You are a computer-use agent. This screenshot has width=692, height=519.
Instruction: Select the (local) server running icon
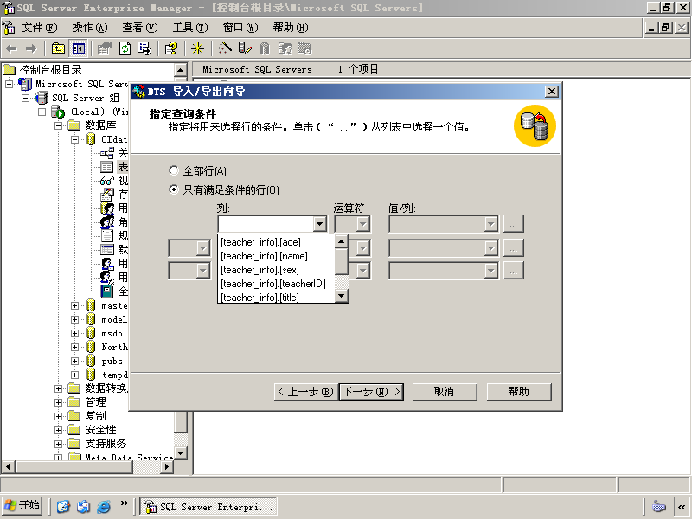[x=58, y=112]
